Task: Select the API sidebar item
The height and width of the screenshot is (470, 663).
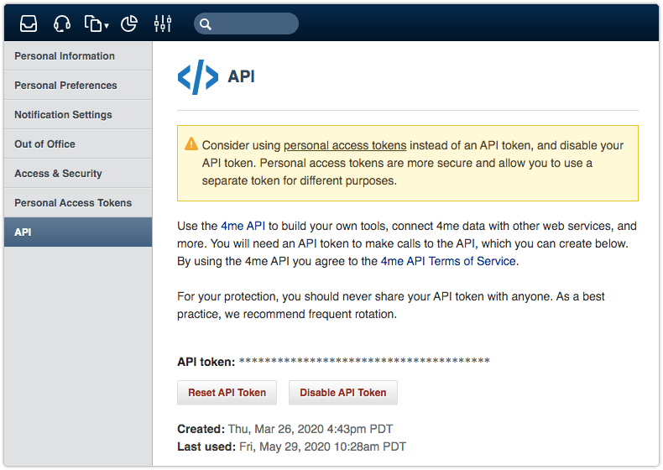Action: click(78, 232)
